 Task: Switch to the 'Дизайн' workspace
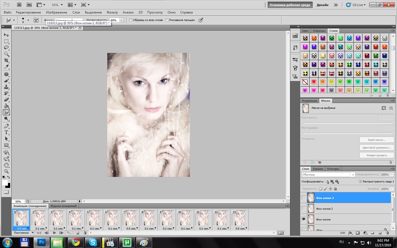click(x=322, y=5)
